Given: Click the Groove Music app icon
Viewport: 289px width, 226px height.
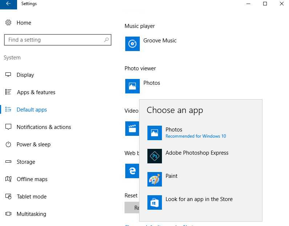Looking at the screenshot, I should 133,44.
